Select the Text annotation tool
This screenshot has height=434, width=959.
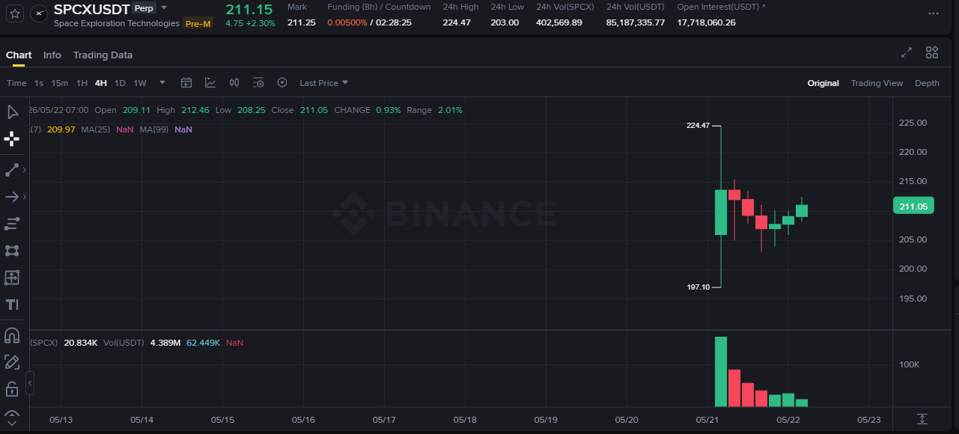(12, 305)
